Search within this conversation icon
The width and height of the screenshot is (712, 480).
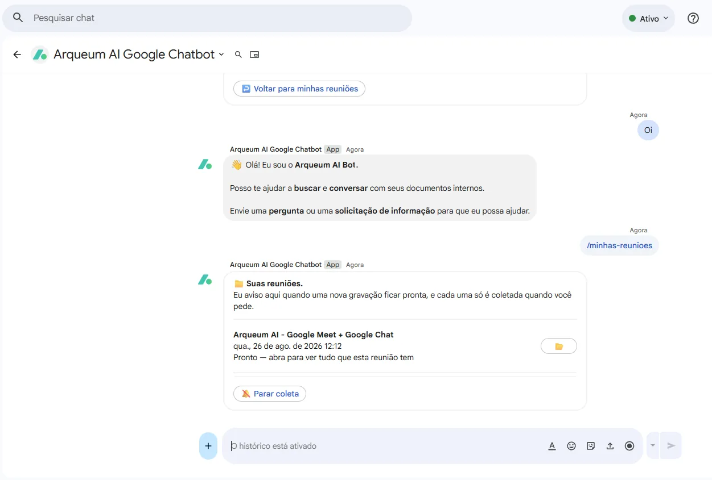tap(238, 55)
